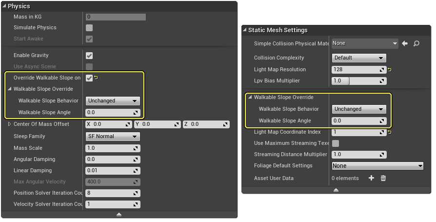Open the Foliage Default Settings dropdown

[x=377, y=166]
